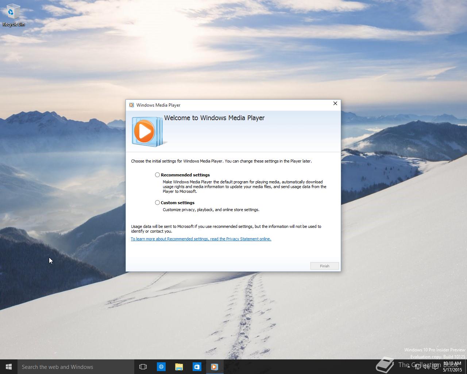Click the Finish button

click(x=325, y=266)
